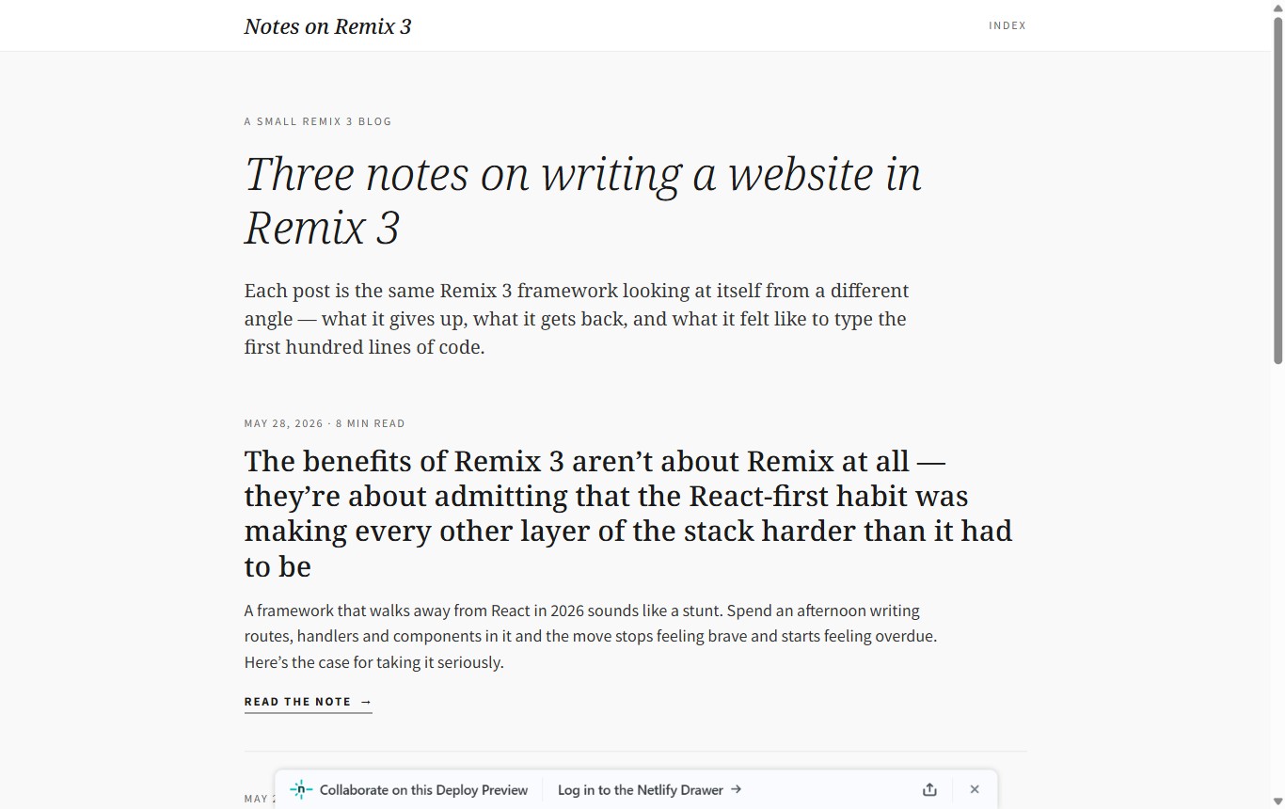1285x809 pixels.
Task: Click the Netlify logo icon in the drawer
Action: tap(301, 789)
